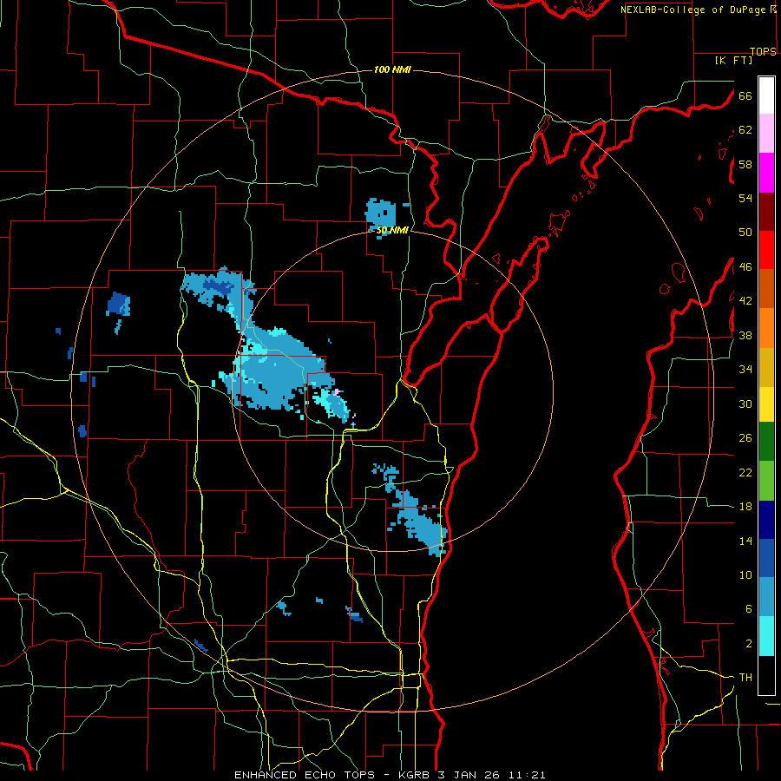Viewport: 781px width, 781px height.
Task: Click the [K FT] units label
Action: tap(733, 60)
